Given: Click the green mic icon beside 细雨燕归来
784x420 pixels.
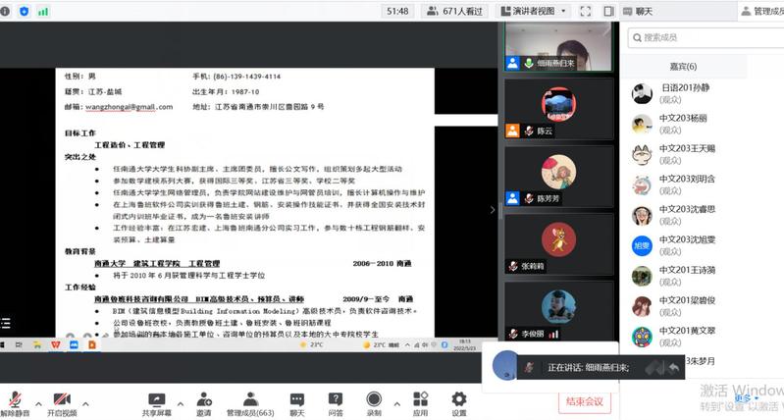Looking at the screenshot, I should [x=529, y=64].
